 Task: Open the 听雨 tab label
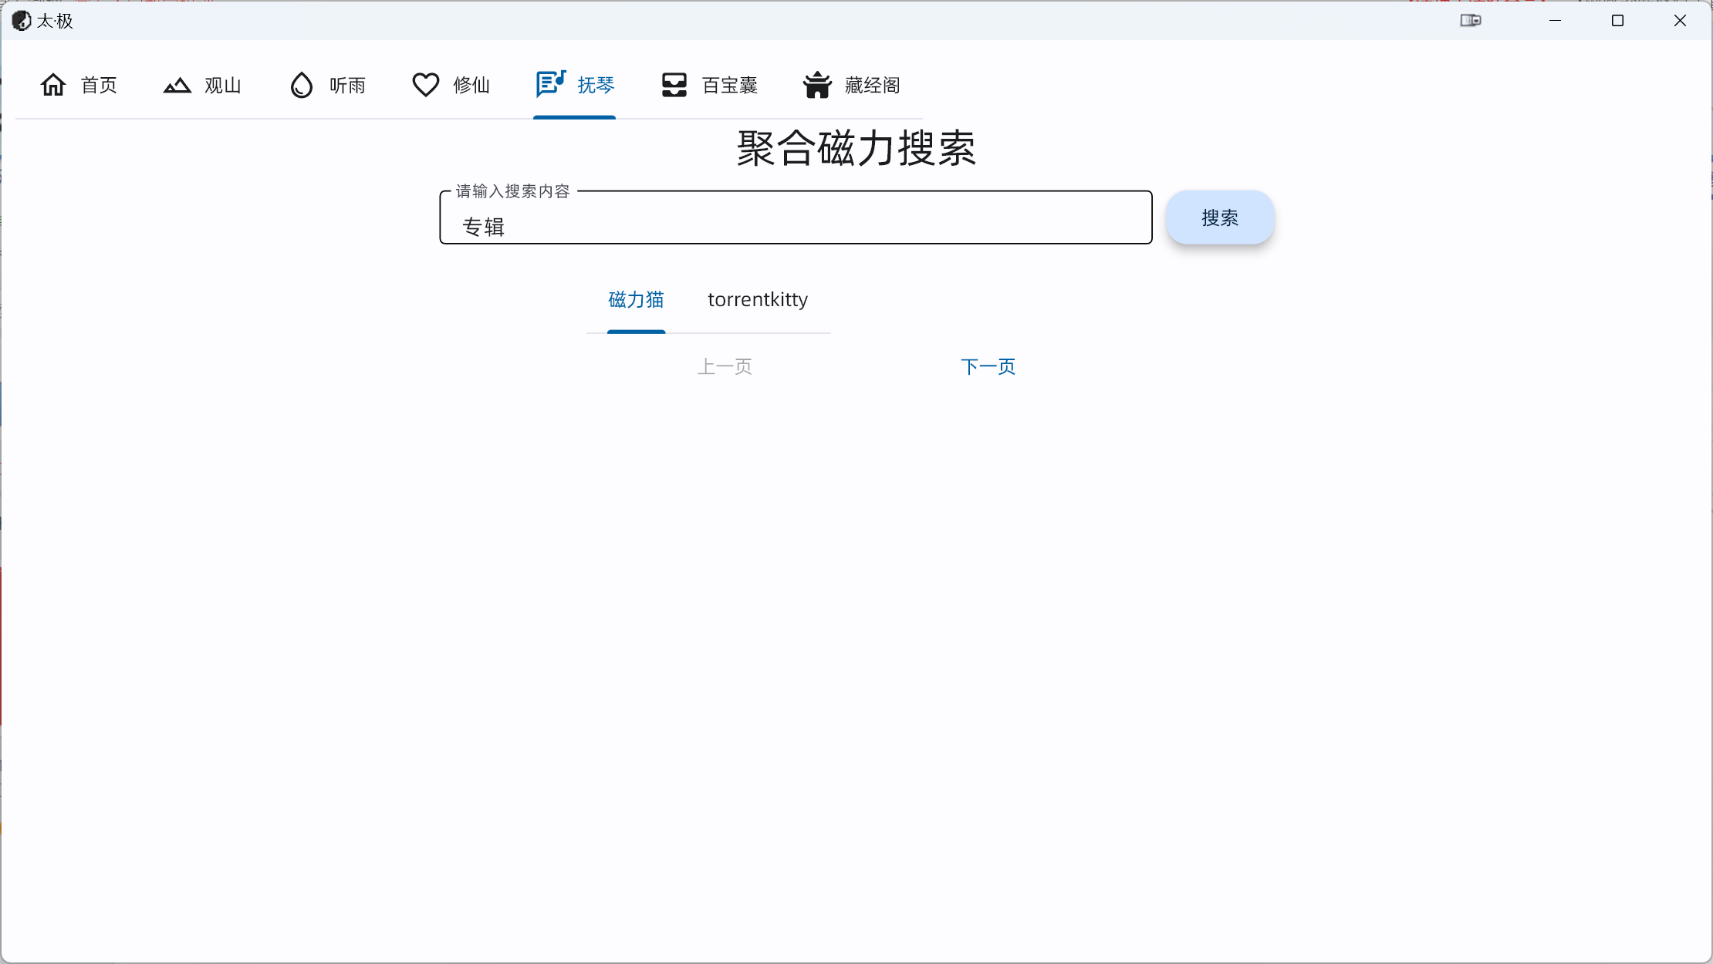(347, 85)
